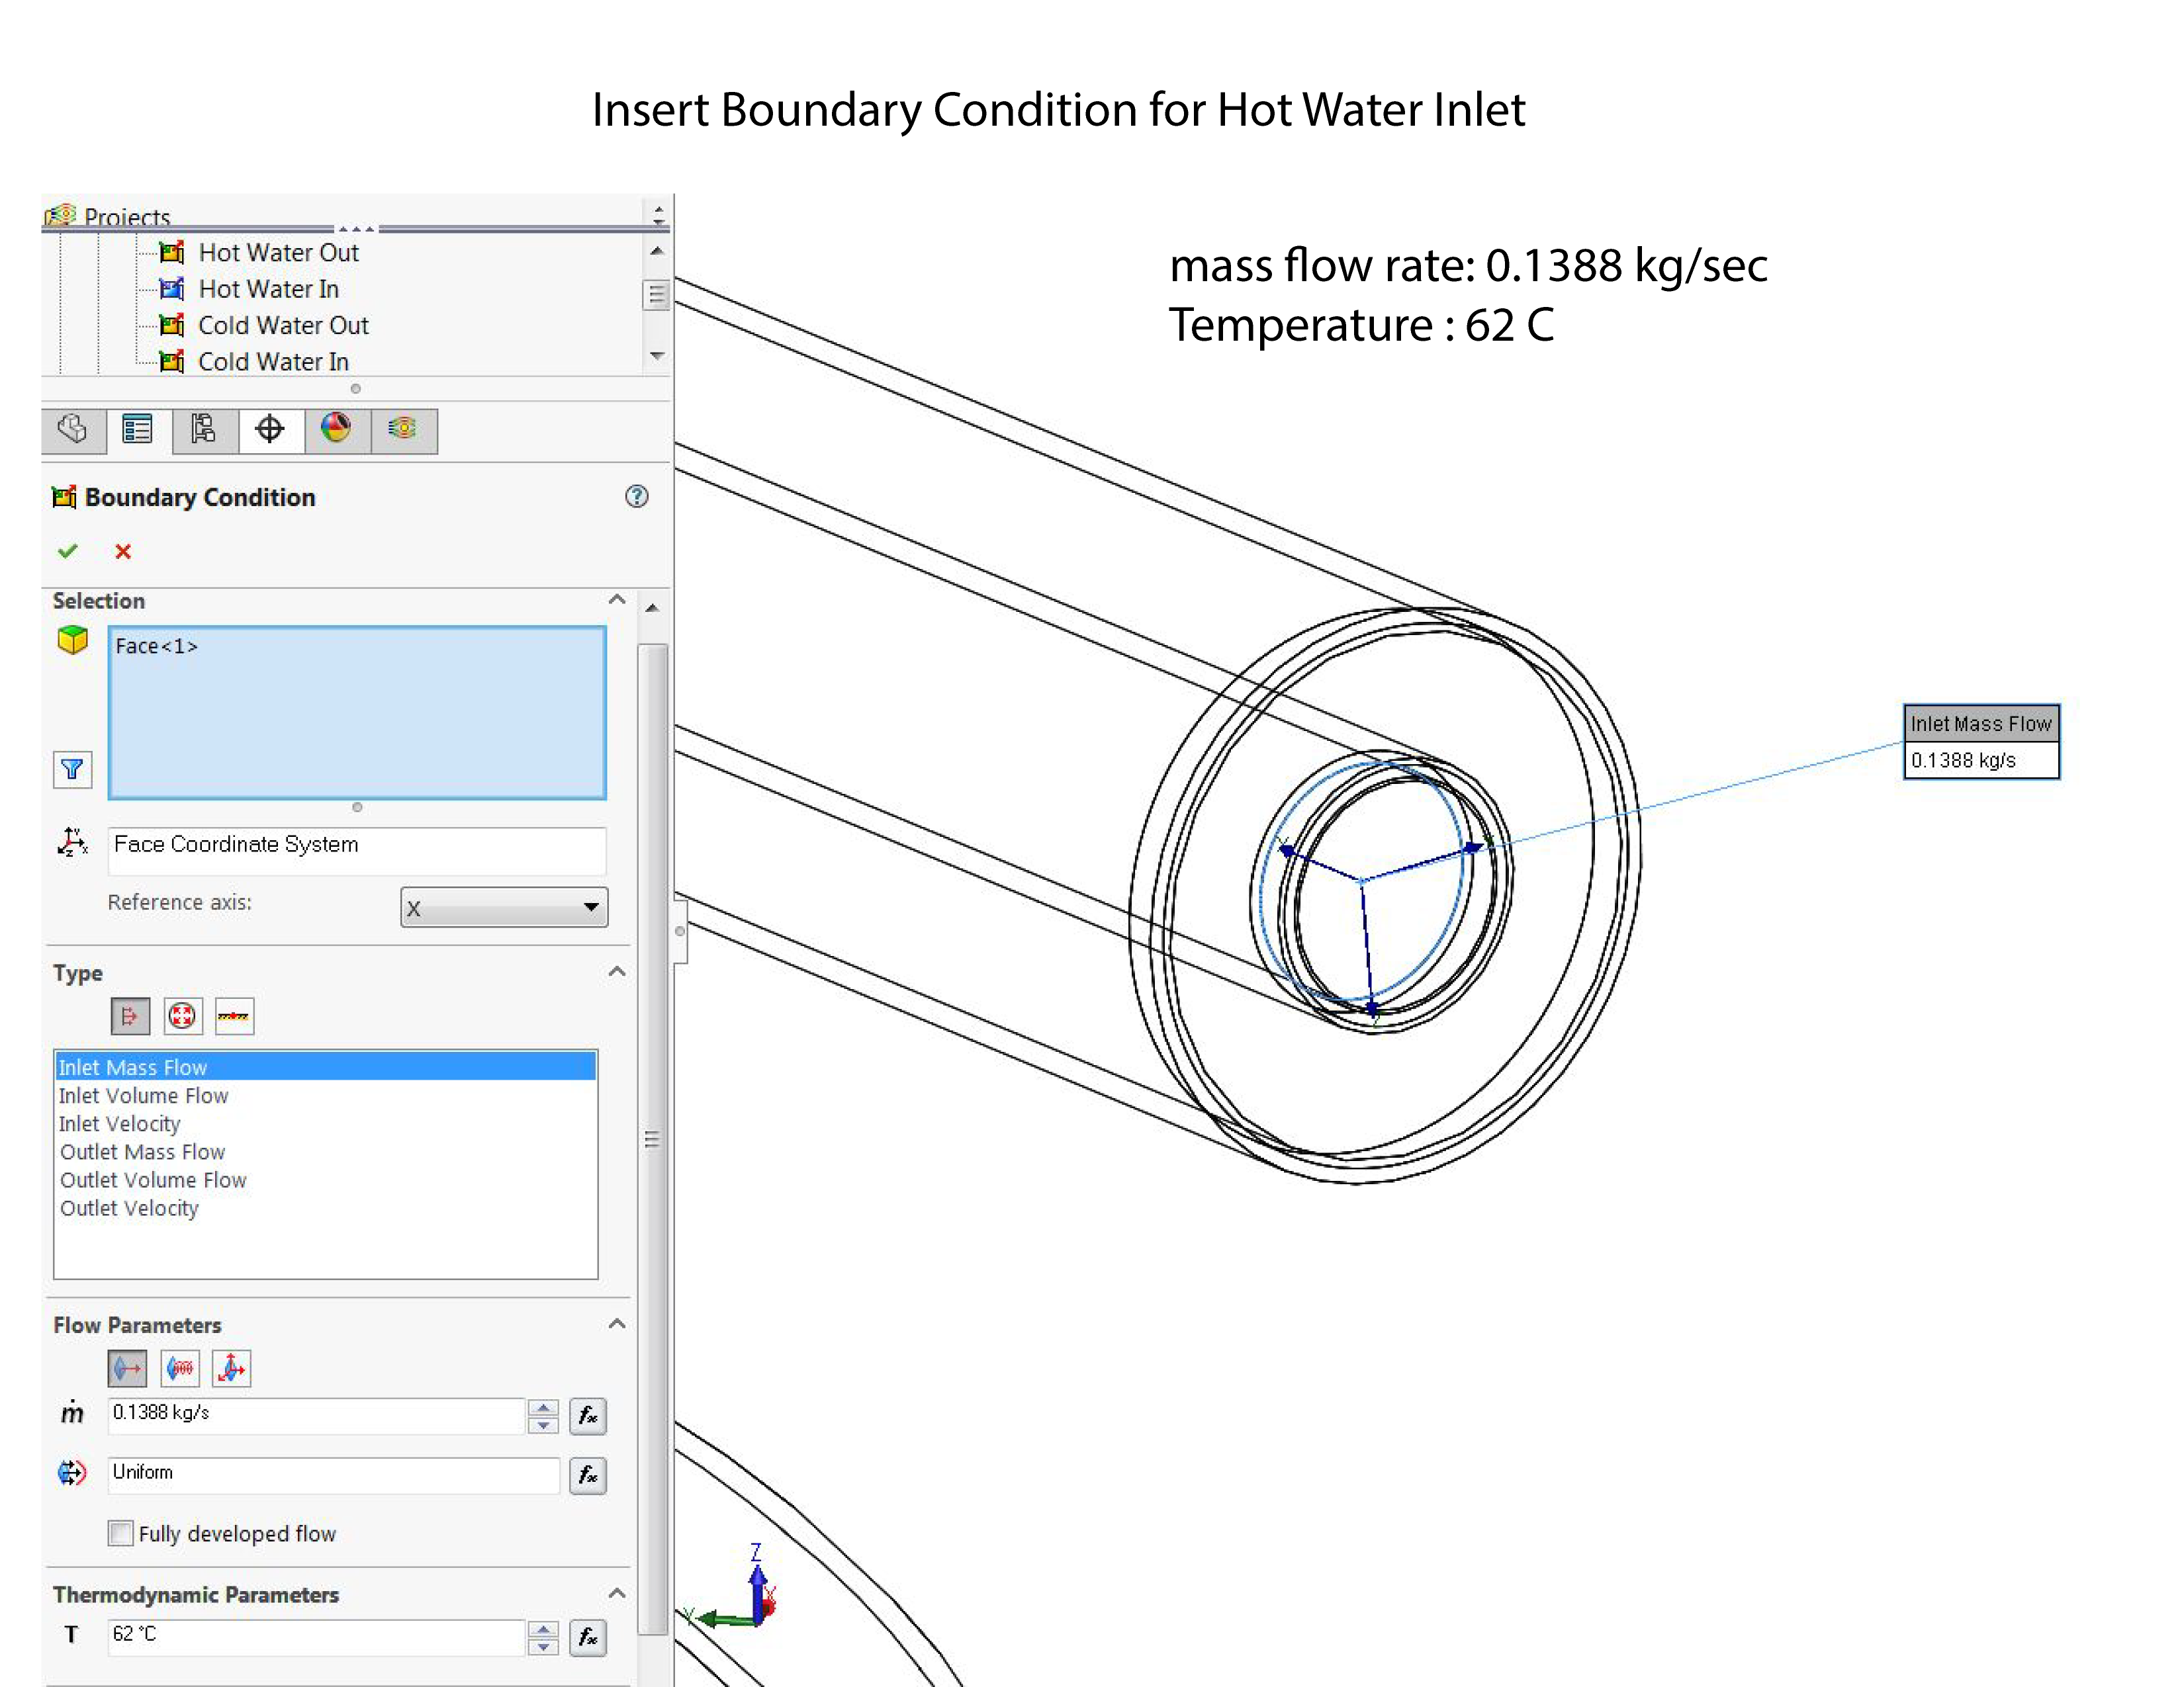Collapse the Thermodynamic Parameters section
The image size is (2184, 1687).
coord(617,1593)
